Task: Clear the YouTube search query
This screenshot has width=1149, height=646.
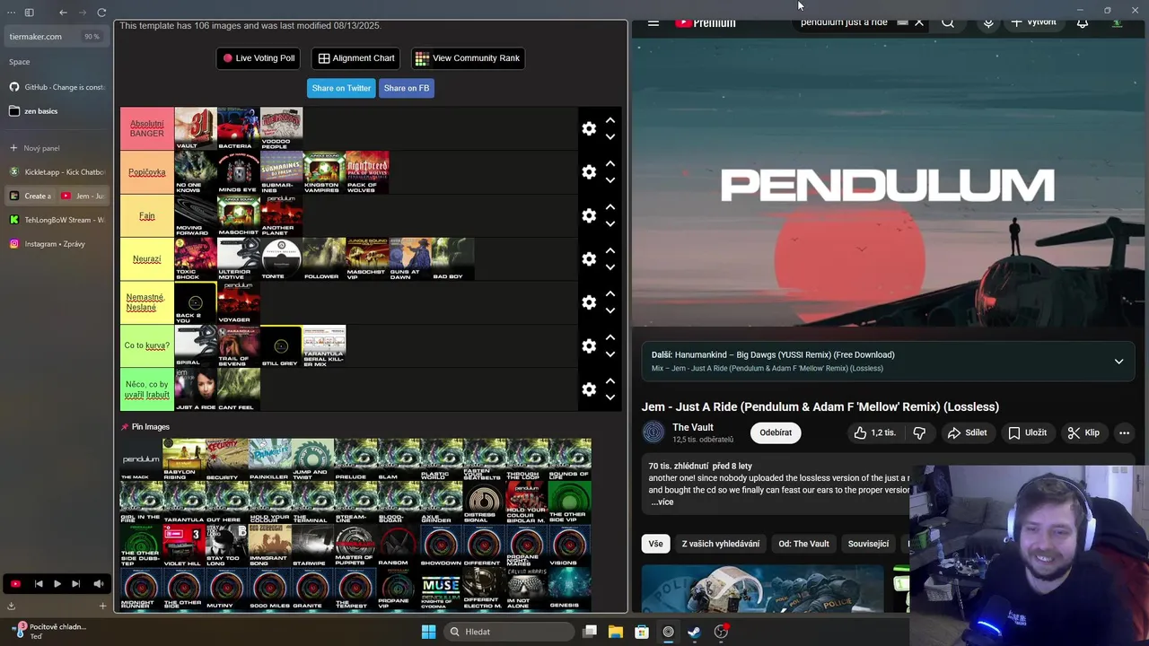Action: click(x=919, y=23)
